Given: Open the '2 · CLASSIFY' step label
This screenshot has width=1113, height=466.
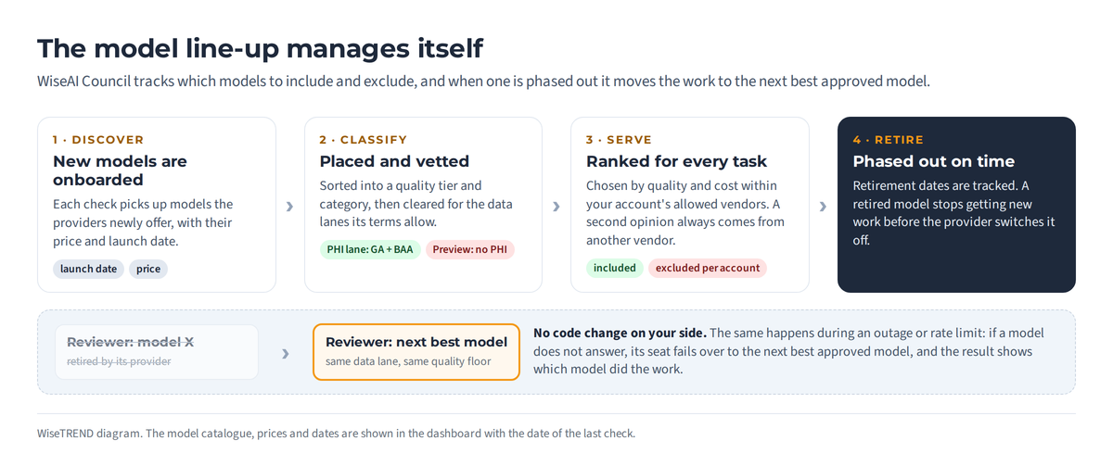Looking at the screenshot, I should [364, 140].
